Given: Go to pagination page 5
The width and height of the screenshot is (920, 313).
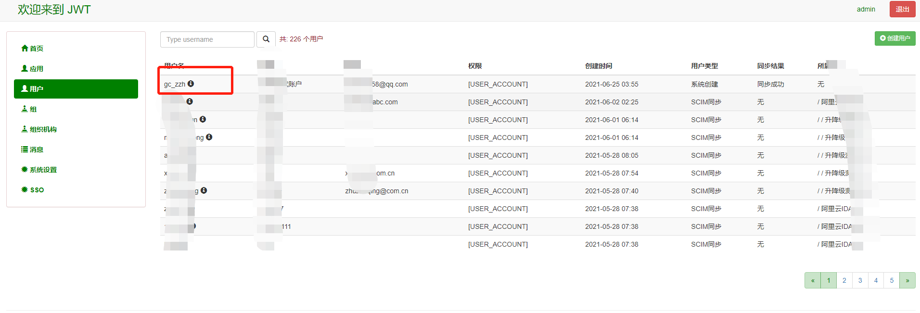Looking at the screenshot, I should 892,280.
